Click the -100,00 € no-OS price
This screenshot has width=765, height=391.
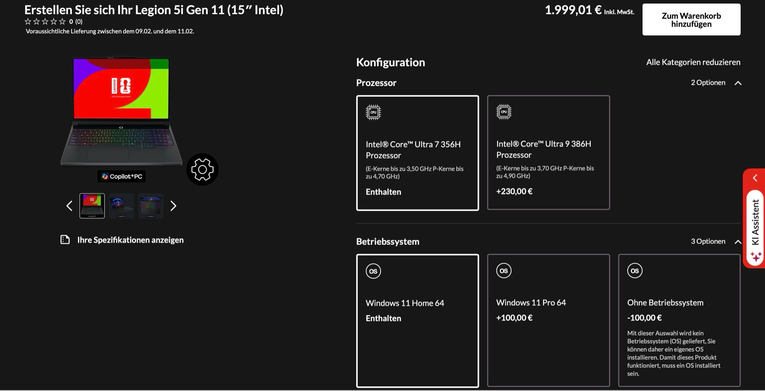[x=644, y=318]
